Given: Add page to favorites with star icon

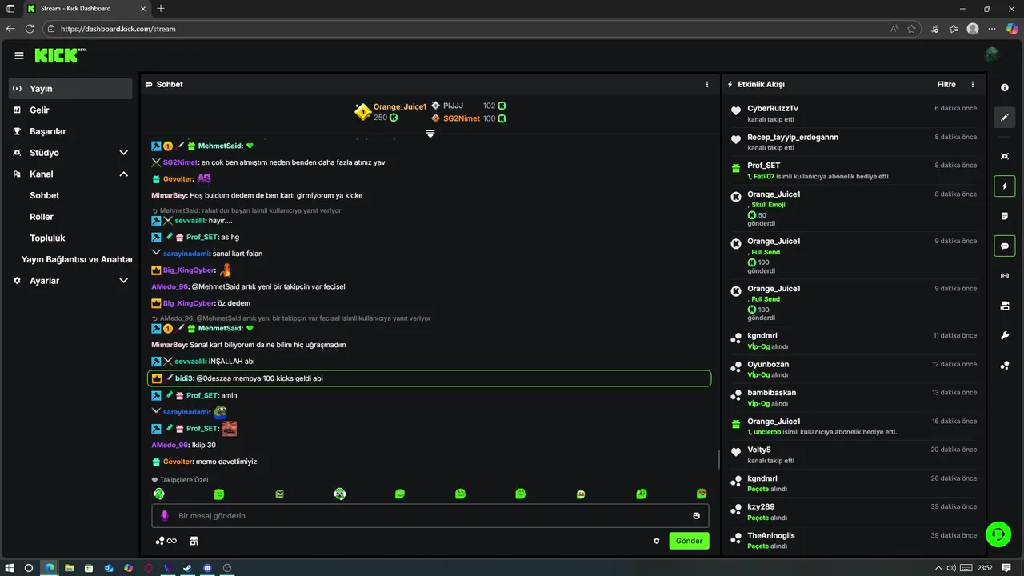Looking at the screenshot, I should point(911,29).
